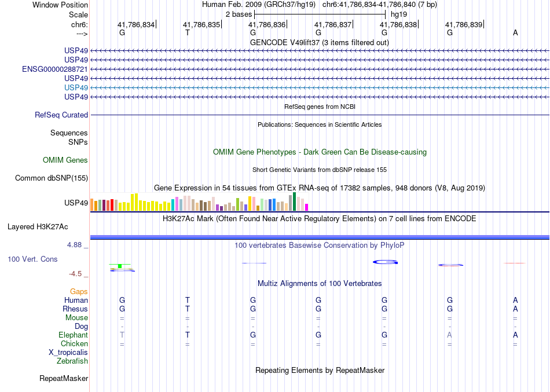This screenshot has height=392, width=550.
Task: Select the ENSG00000288721 gene label
Action: click(x=55, y=69)
